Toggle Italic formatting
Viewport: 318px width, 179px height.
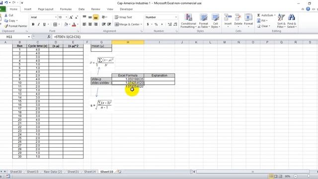click(39, 24)
